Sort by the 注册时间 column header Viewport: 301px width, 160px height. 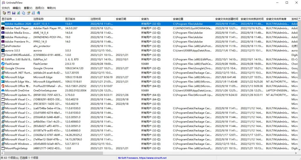click(102, 19)
